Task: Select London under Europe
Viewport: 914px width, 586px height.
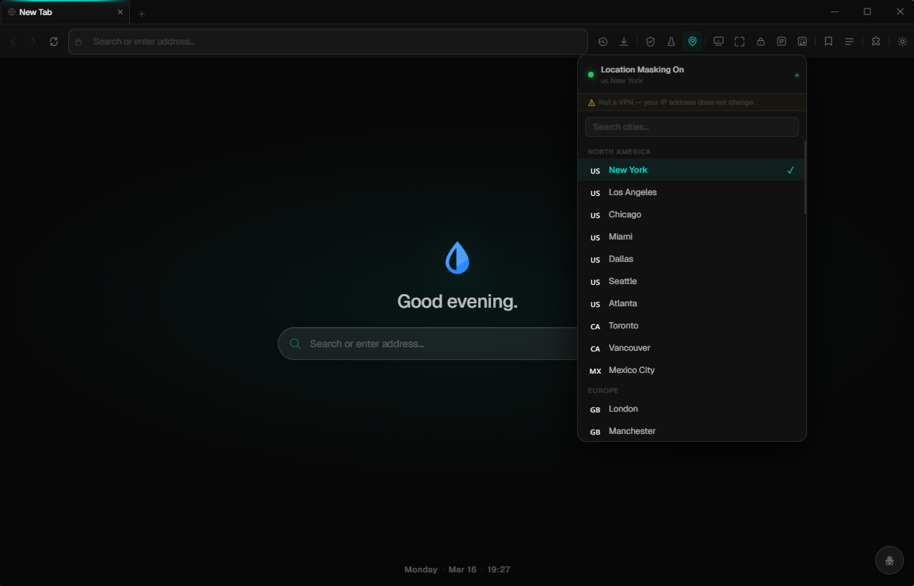Action: pos(622,408)
